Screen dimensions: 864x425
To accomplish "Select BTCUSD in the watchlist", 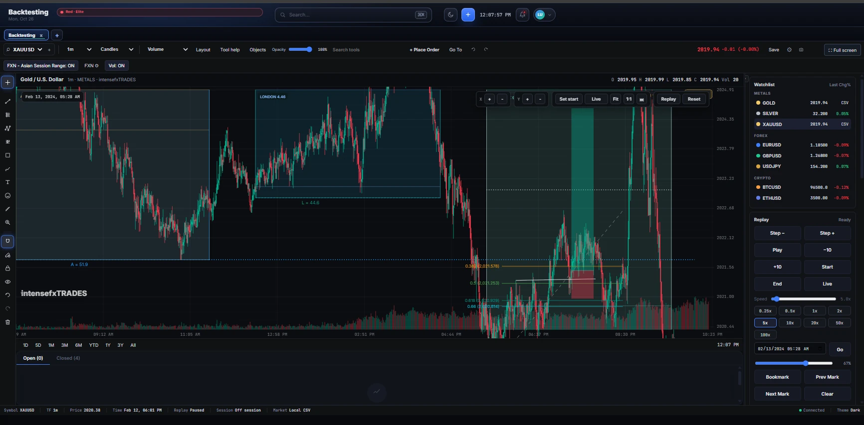I will point(803,187).
